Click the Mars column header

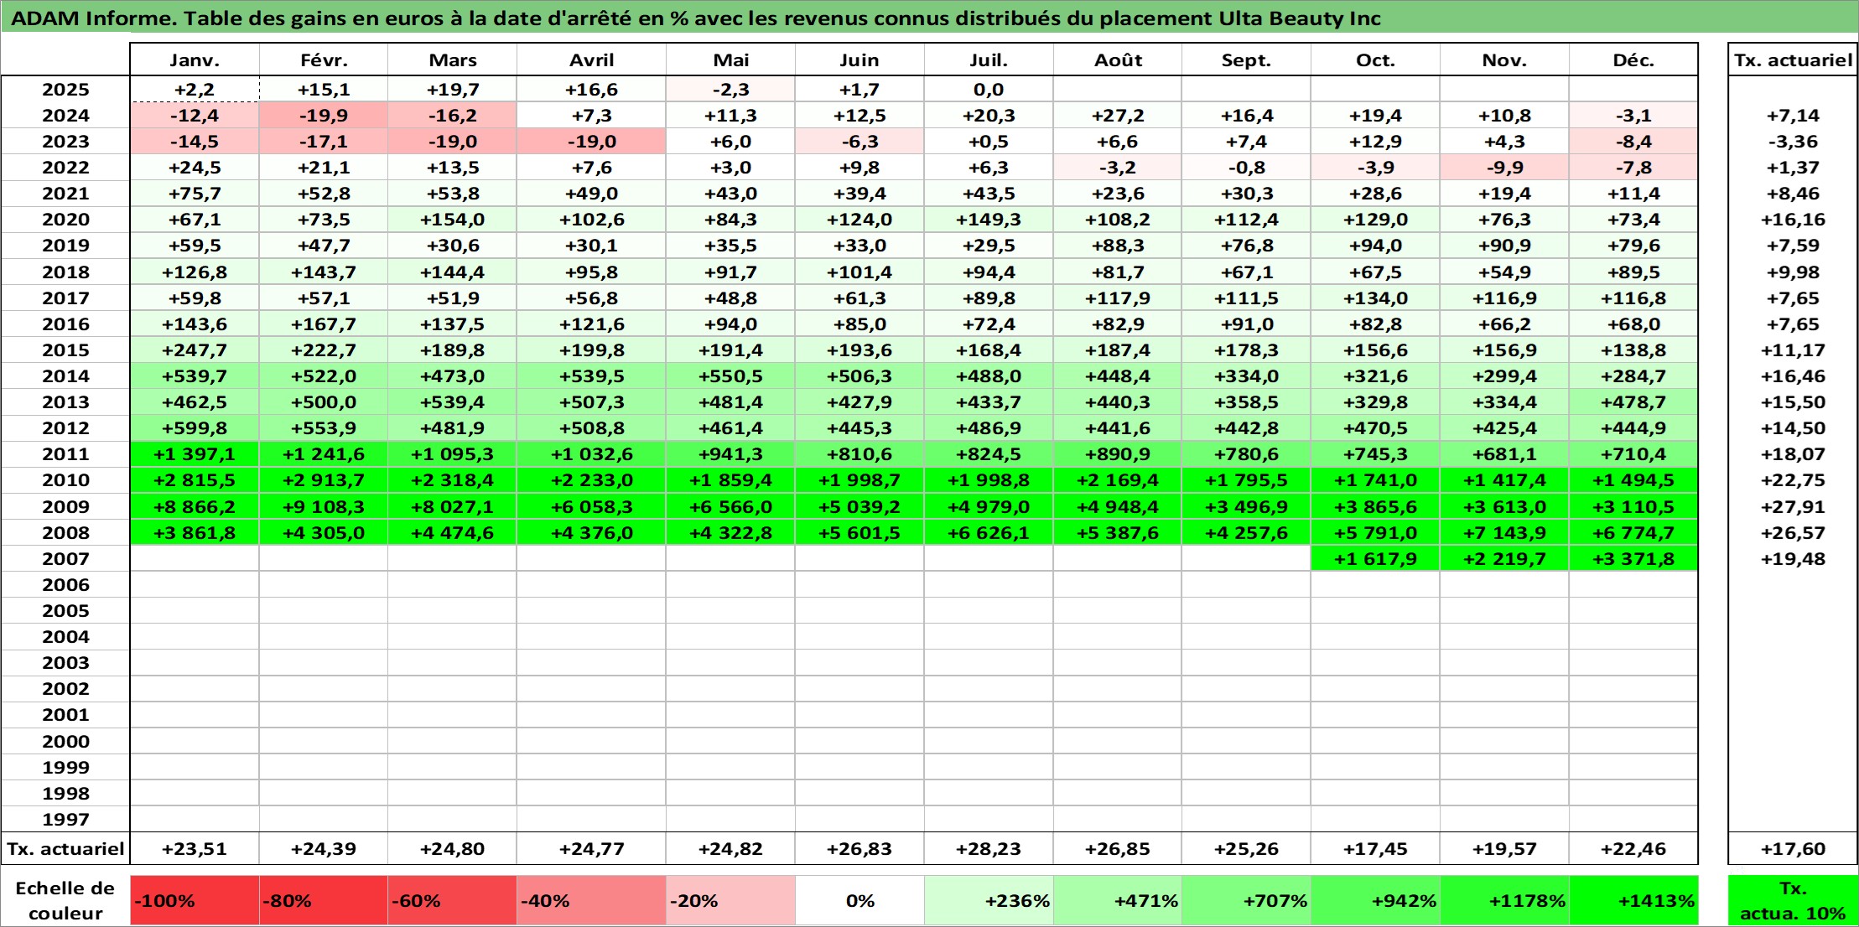point(452,60)
